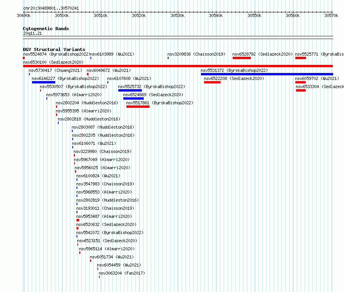
Task: Select nsv5967049 (Almarri2020) label
Action: (x=102, y=160)
